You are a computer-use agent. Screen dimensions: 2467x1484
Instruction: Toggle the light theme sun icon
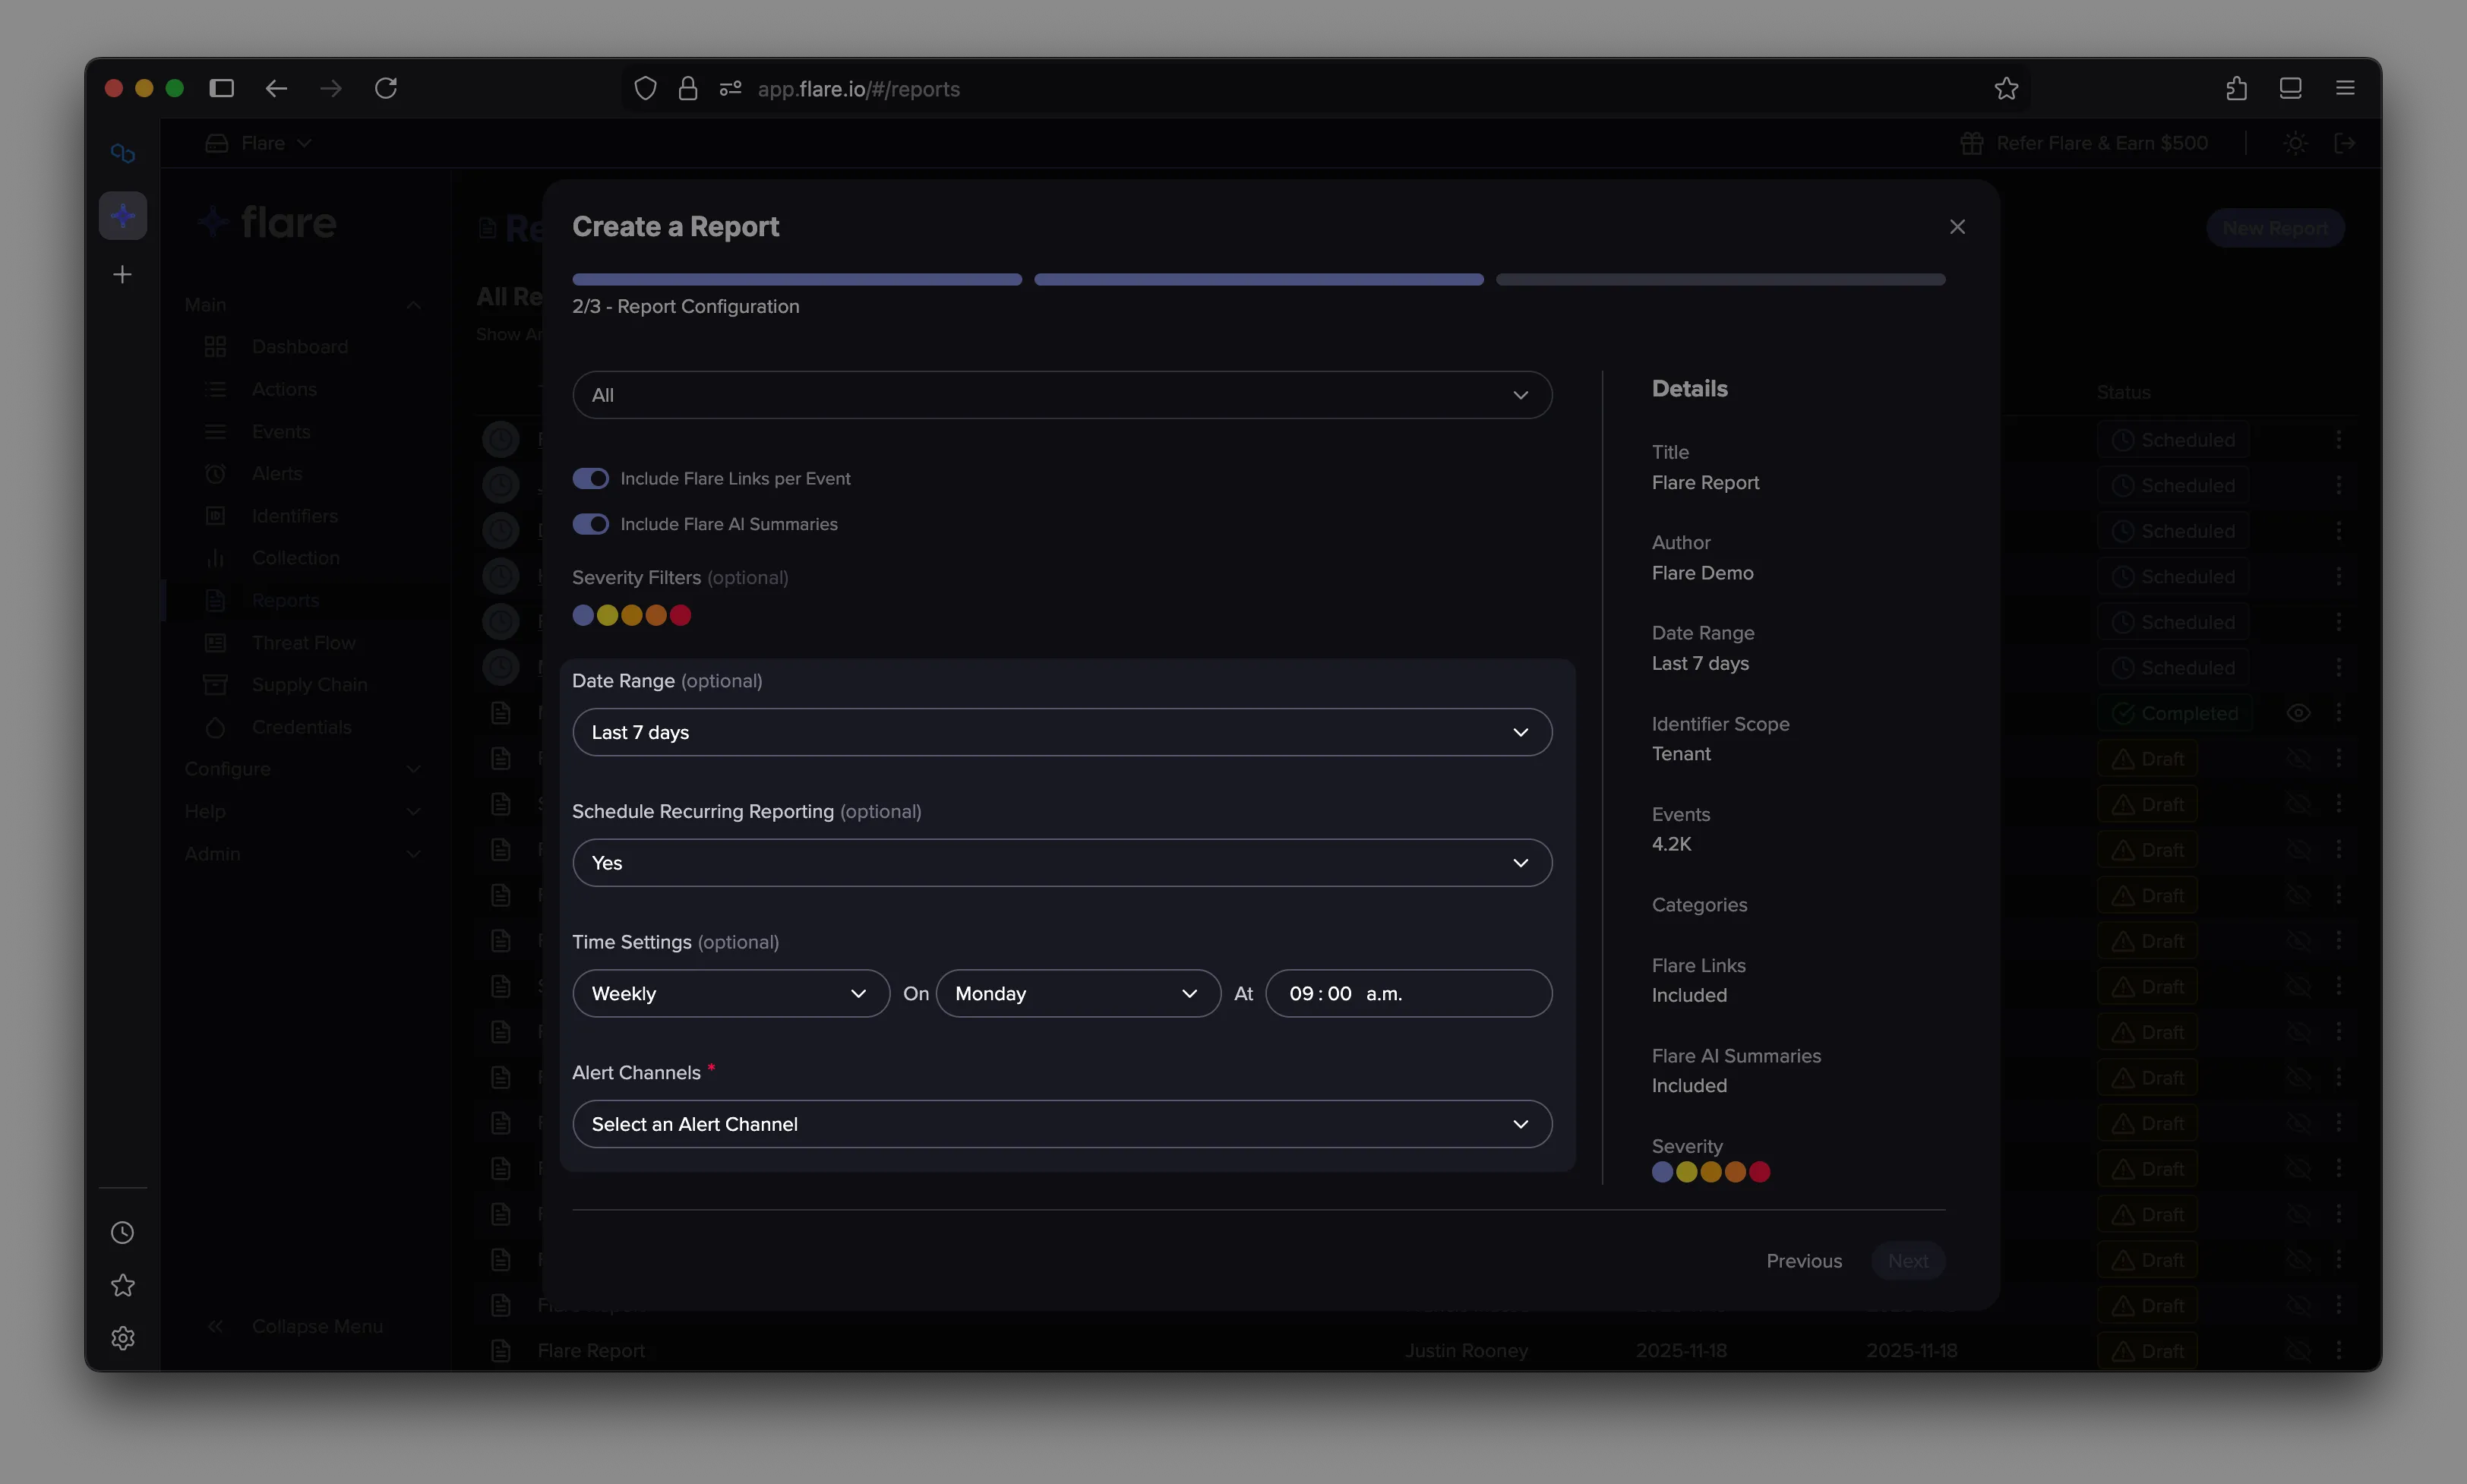pyautogui.click(x=2296, y=143)
